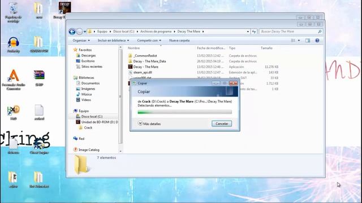Click the blue Help icon

tap(317, 41)
